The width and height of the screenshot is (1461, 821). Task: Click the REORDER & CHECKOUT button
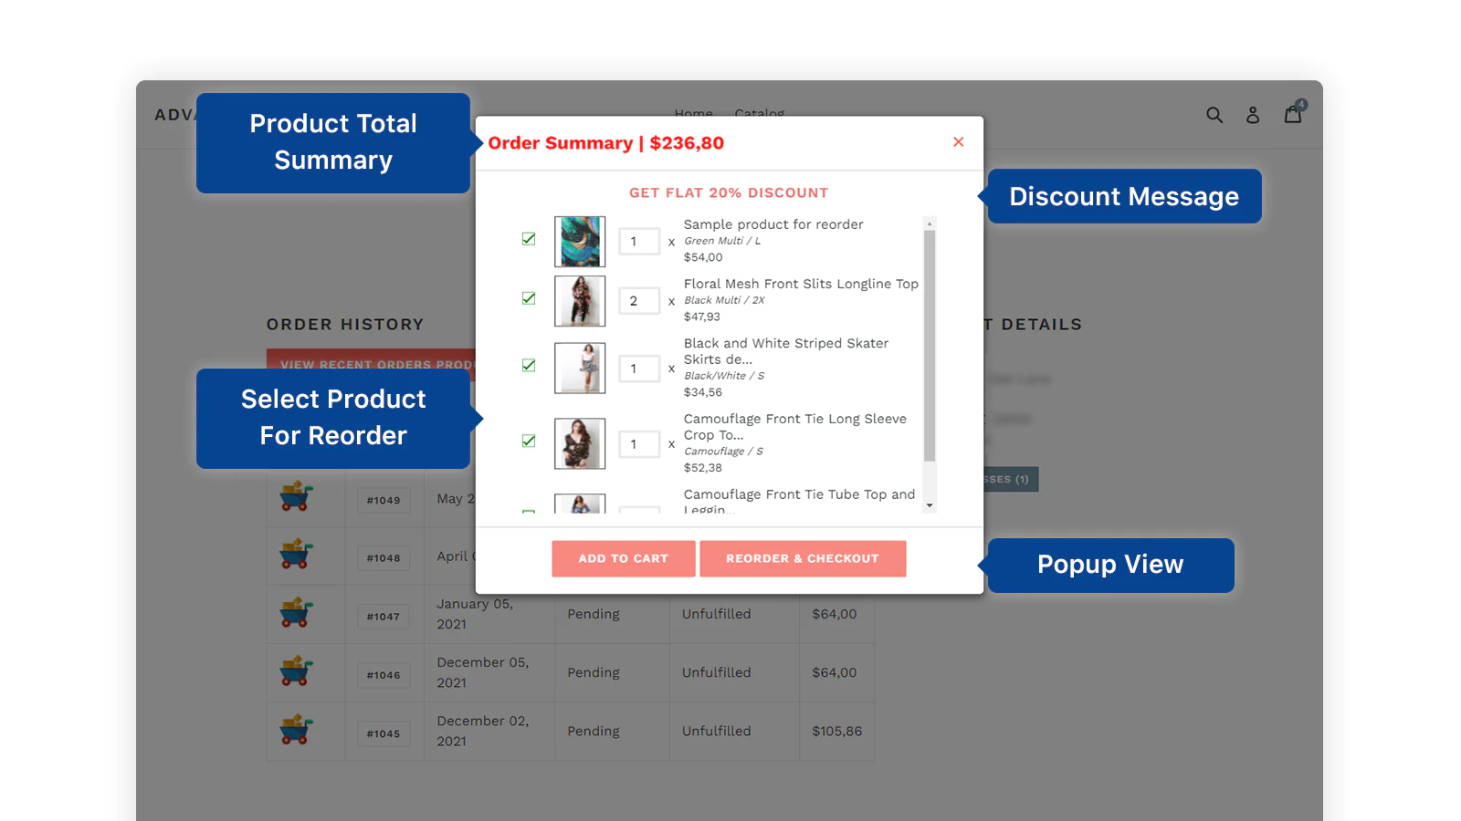(x=803, y=558)
